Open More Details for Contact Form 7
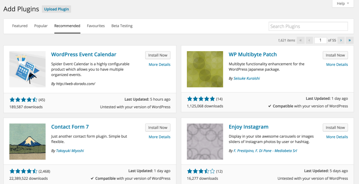359x184 pixels. [x=160, y=137]
